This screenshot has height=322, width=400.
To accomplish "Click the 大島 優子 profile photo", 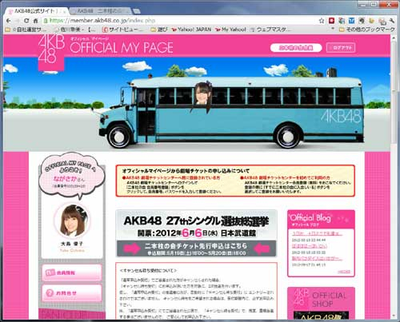I will point(72,221).
